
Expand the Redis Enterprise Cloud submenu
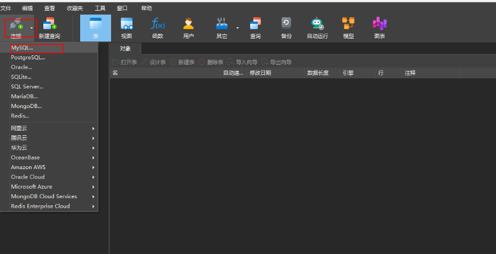pyautogui.click(x=49, y=207)
